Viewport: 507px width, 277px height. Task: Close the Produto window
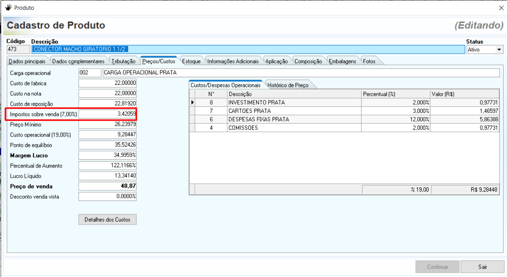[501, 7]
